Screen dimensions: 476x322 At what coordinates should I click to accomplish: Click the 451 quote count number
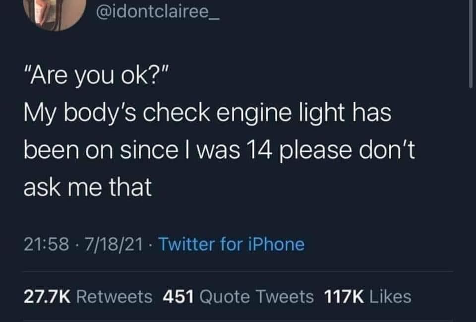[x=178, y=297]
